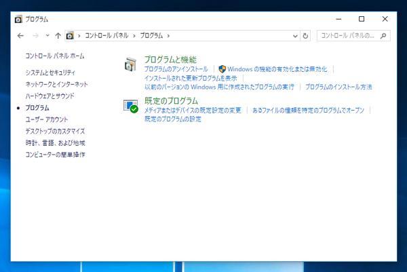Screen dimensions: 407x272
Task: Click the shield icon beside Windows の機能
Action: point(222,69)
